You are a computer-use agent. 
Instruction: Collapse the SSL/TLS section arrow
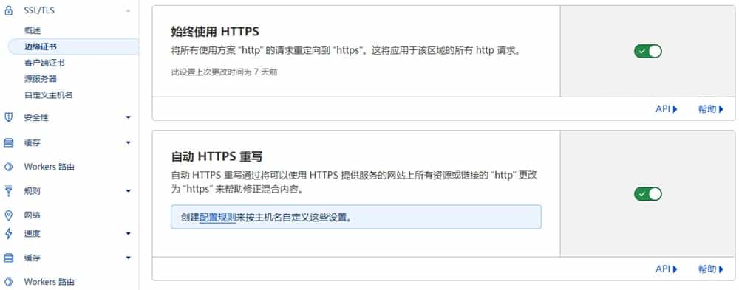tap(128, 11)
